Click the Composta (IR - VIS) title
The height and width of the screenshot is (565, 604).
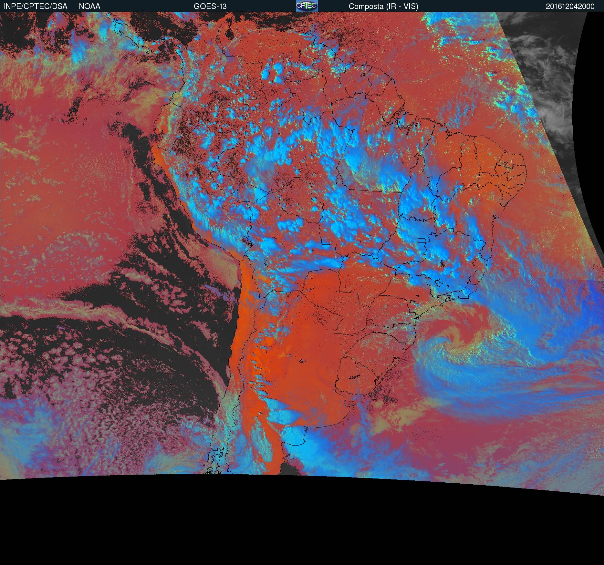[383, 6]
